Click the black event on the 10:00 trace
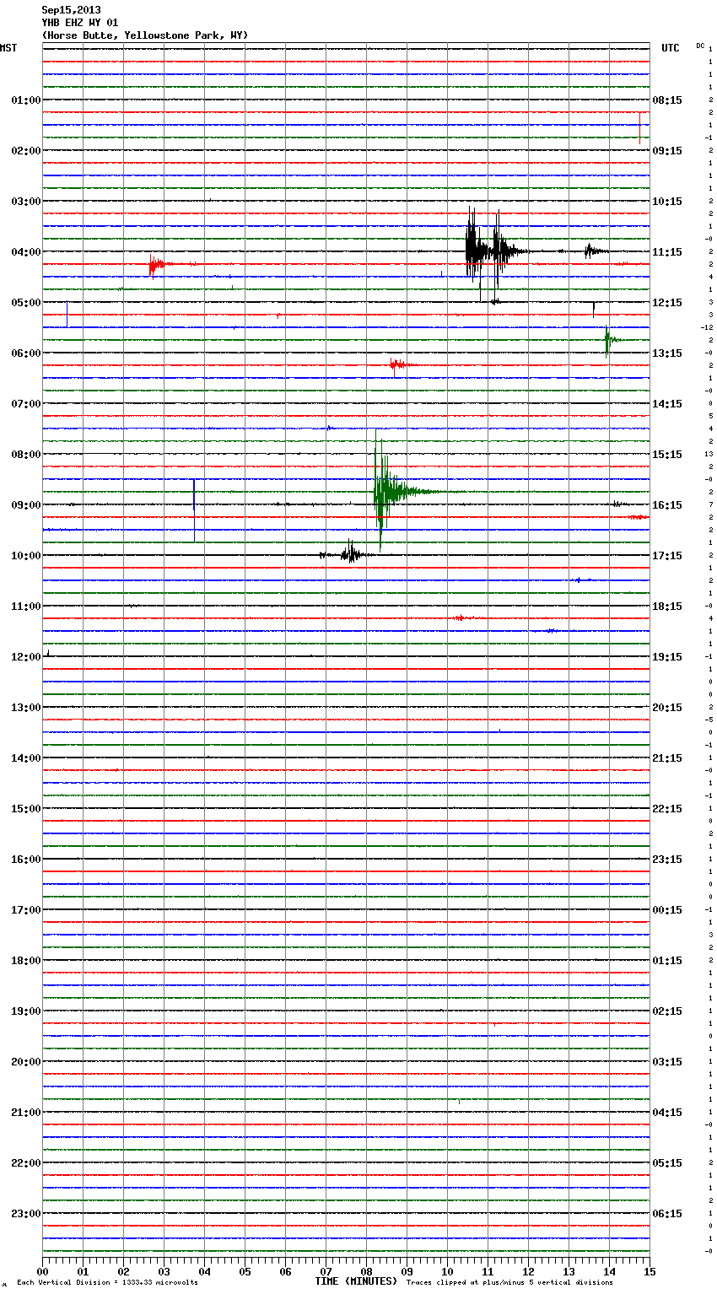 345,553
